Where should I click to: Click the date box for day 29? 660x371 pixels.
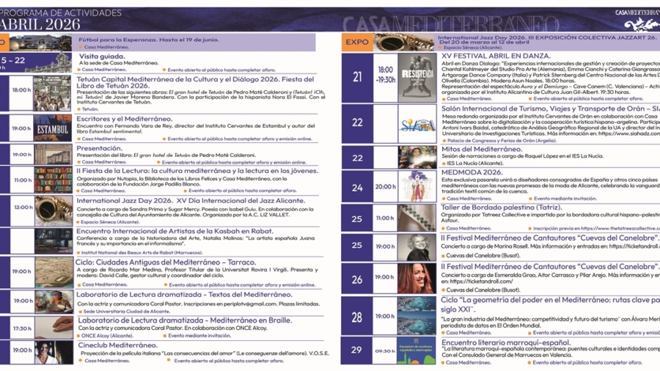click(x=356, y=350)
